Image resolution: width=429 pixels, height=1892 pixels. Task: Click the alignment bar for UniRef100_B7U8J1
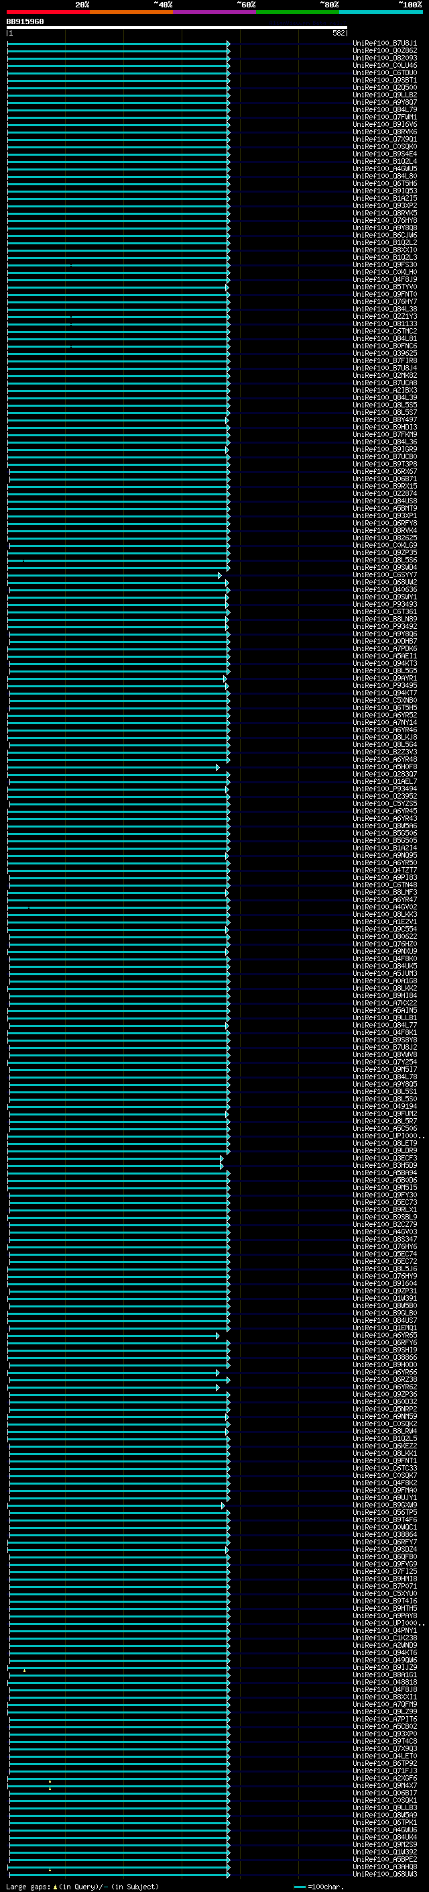click(119, 44)
